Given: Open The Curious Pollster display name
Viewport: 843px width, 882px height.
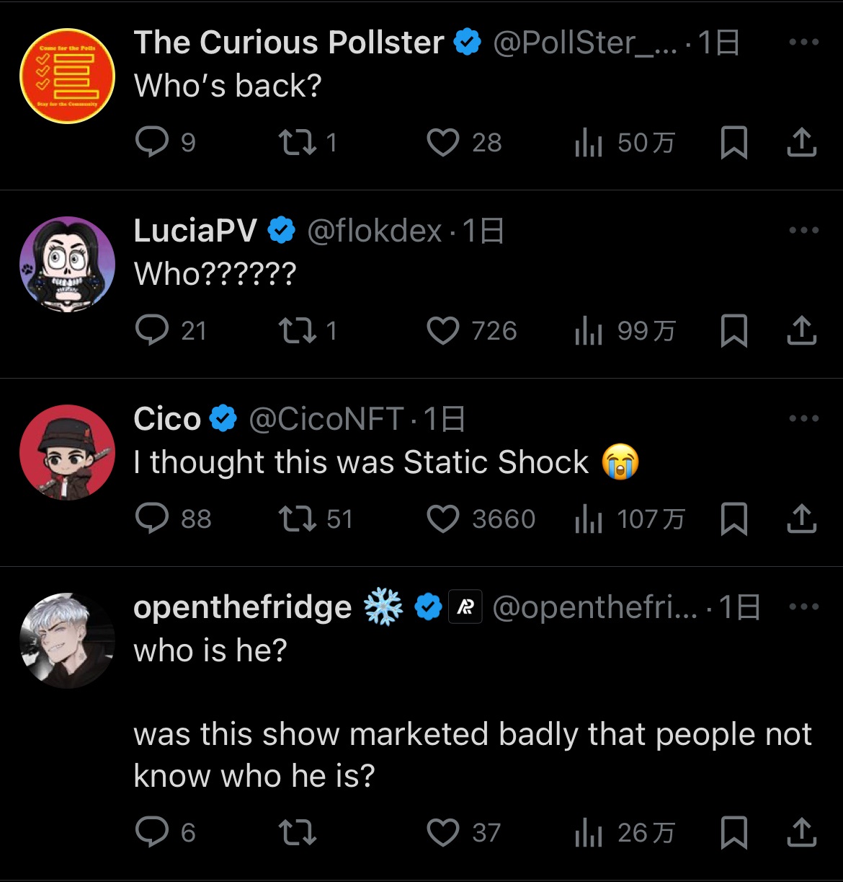Looking at the screenshot, I should coord(289,43).
